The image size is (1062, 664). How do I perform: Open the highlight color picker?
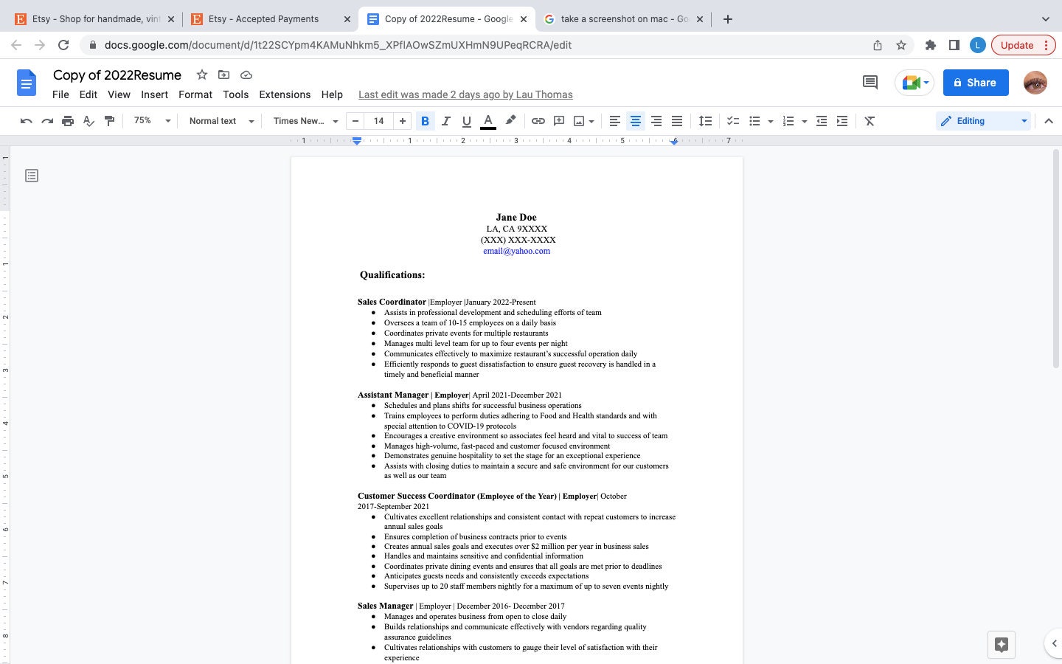tap(510, 121)
